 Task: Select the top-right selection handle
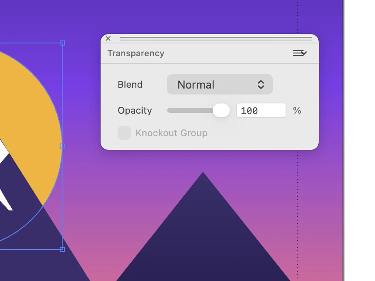[x=62, y=43]
